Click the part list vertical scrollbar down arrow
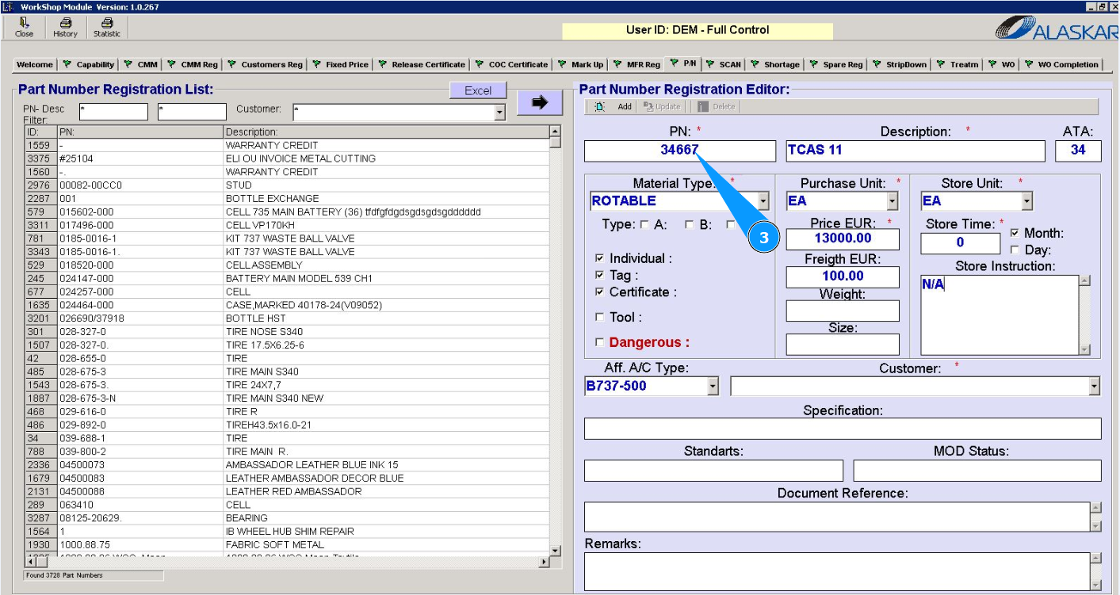 click(x=555, y=550)
